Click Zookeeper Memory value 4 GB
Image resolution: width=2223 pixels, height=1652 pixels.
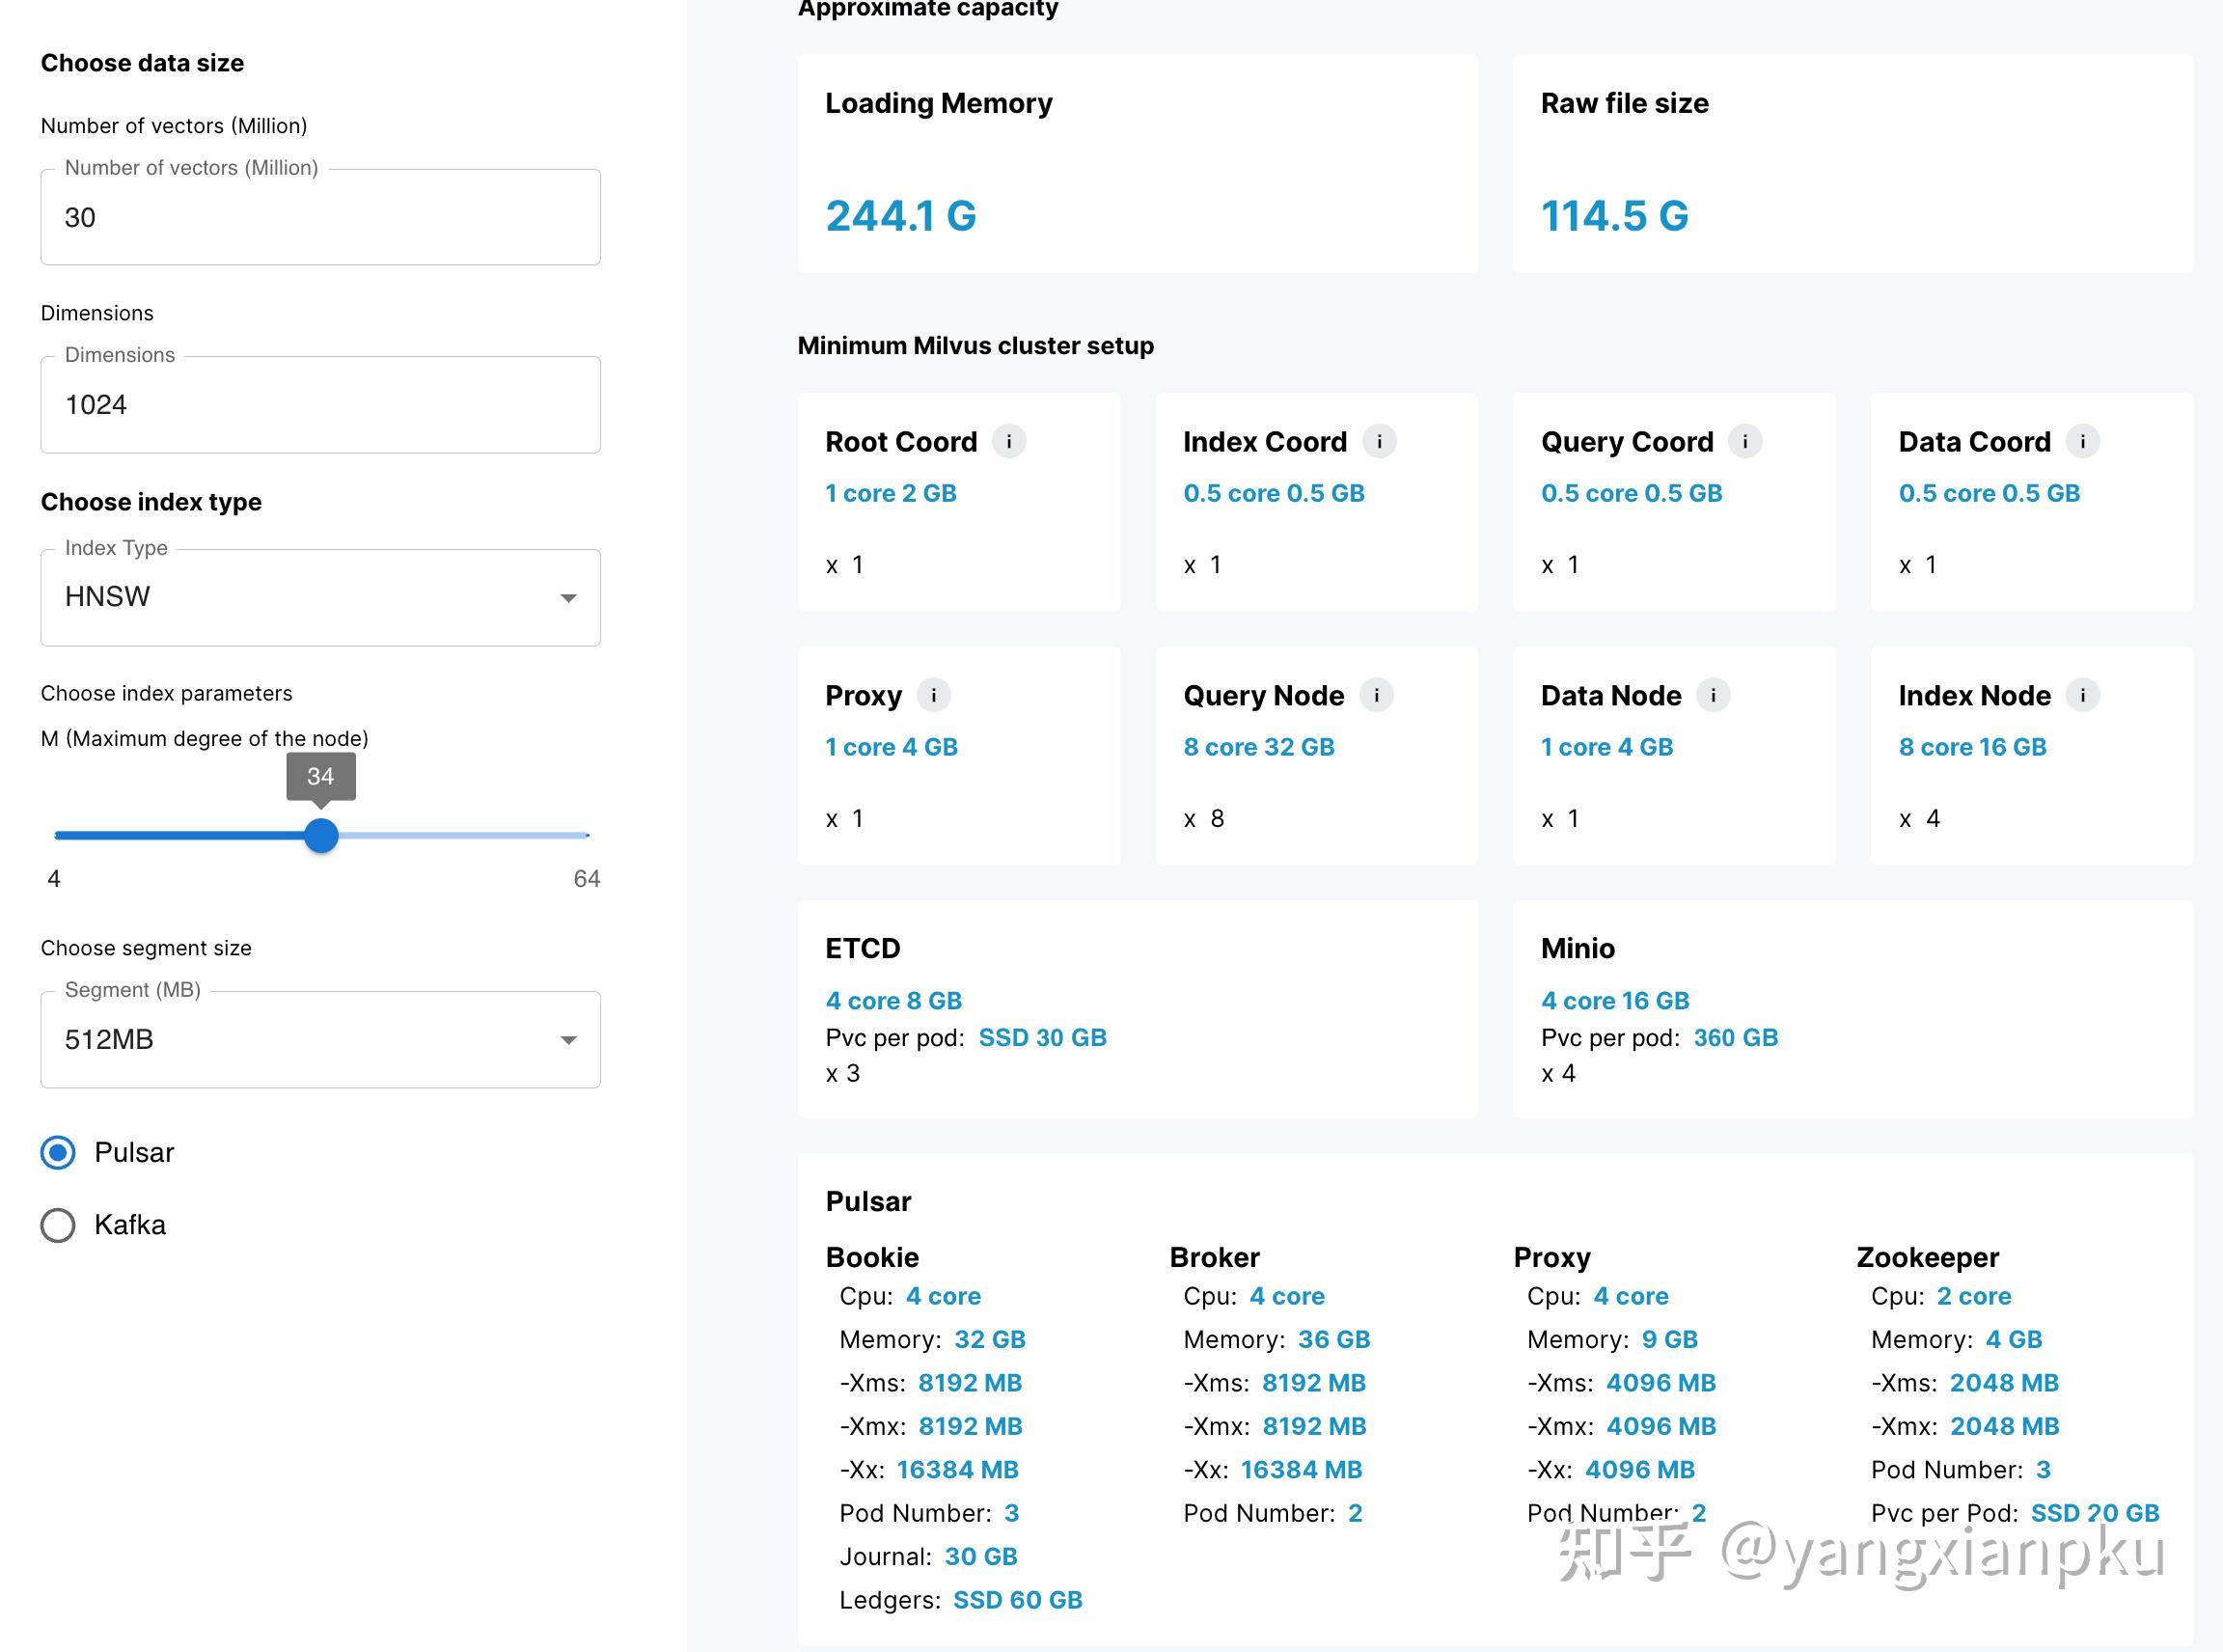[x=2013, y=1340]
